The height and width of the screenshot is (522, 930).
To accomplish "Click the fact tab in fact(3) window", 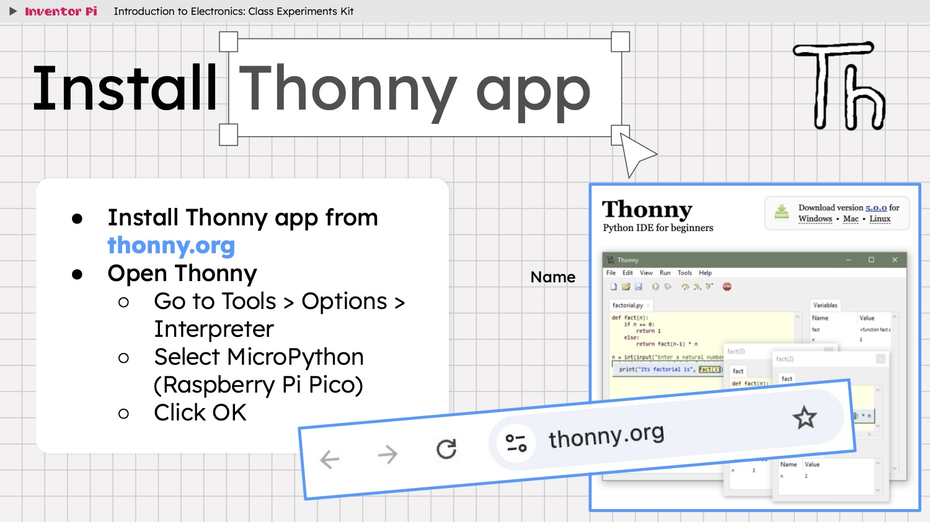I will (738, 371).
